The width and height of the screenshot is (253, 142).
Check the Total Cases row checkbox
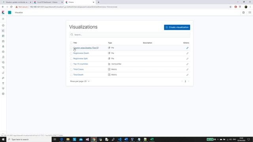[71, 69]
